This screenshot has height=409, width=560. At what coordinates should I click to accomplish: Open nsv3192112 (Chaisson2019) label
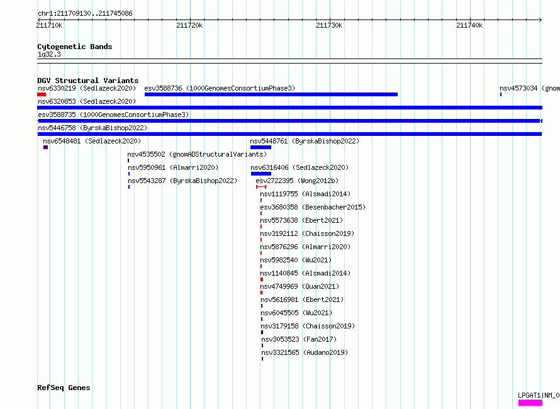tap(307, 233)
